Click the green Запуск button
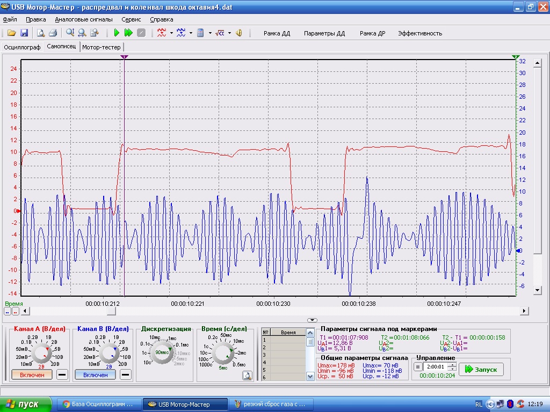Viewport: 550px width, 412px height. tap(481, 369)
